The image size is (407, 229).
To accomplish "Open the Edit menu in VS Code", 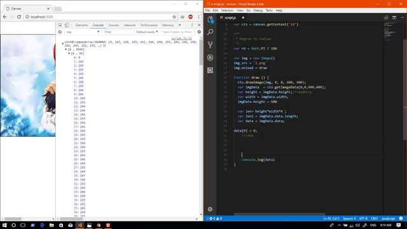I will tap(216, 10).
